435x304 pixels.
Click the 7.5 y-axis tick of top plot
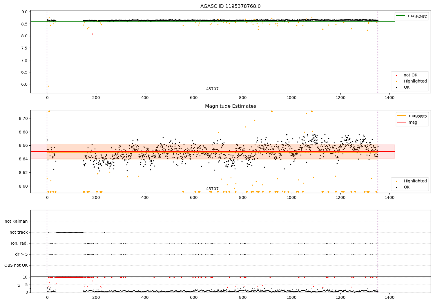[25, 48]
